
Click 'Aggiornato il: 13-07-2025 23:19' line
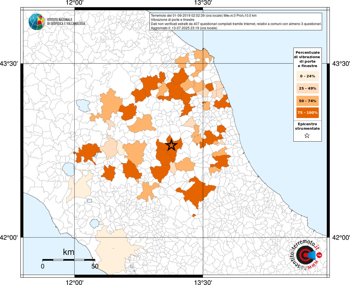click(x=184, y=28)
